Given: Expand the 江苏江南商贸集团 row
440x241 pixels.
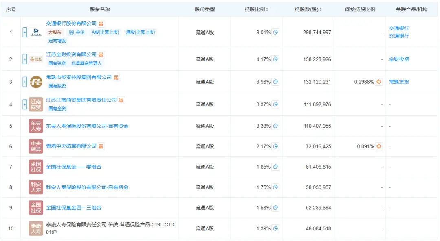Looking at the screenshot, I should (x=25, y=104).
